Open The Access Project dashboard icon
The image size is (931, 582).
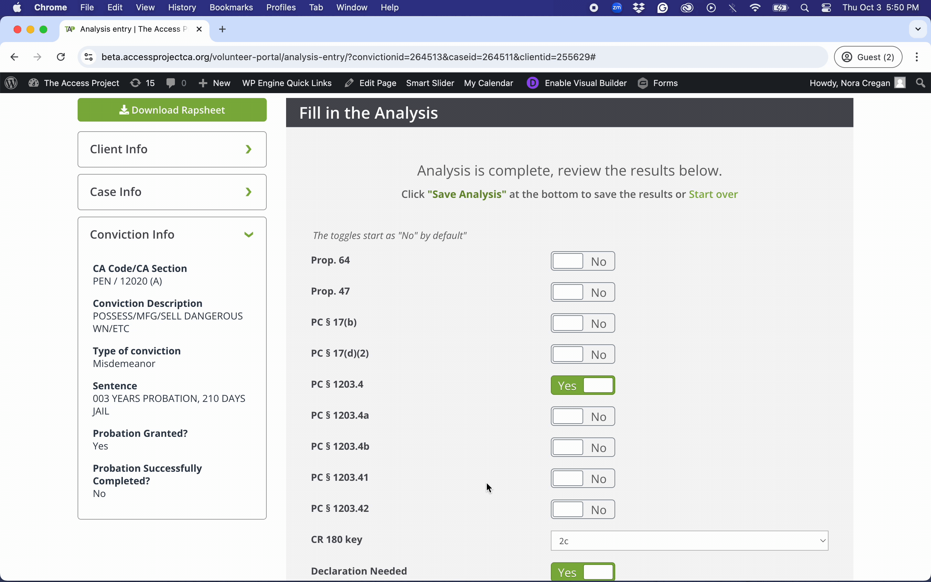34,83
